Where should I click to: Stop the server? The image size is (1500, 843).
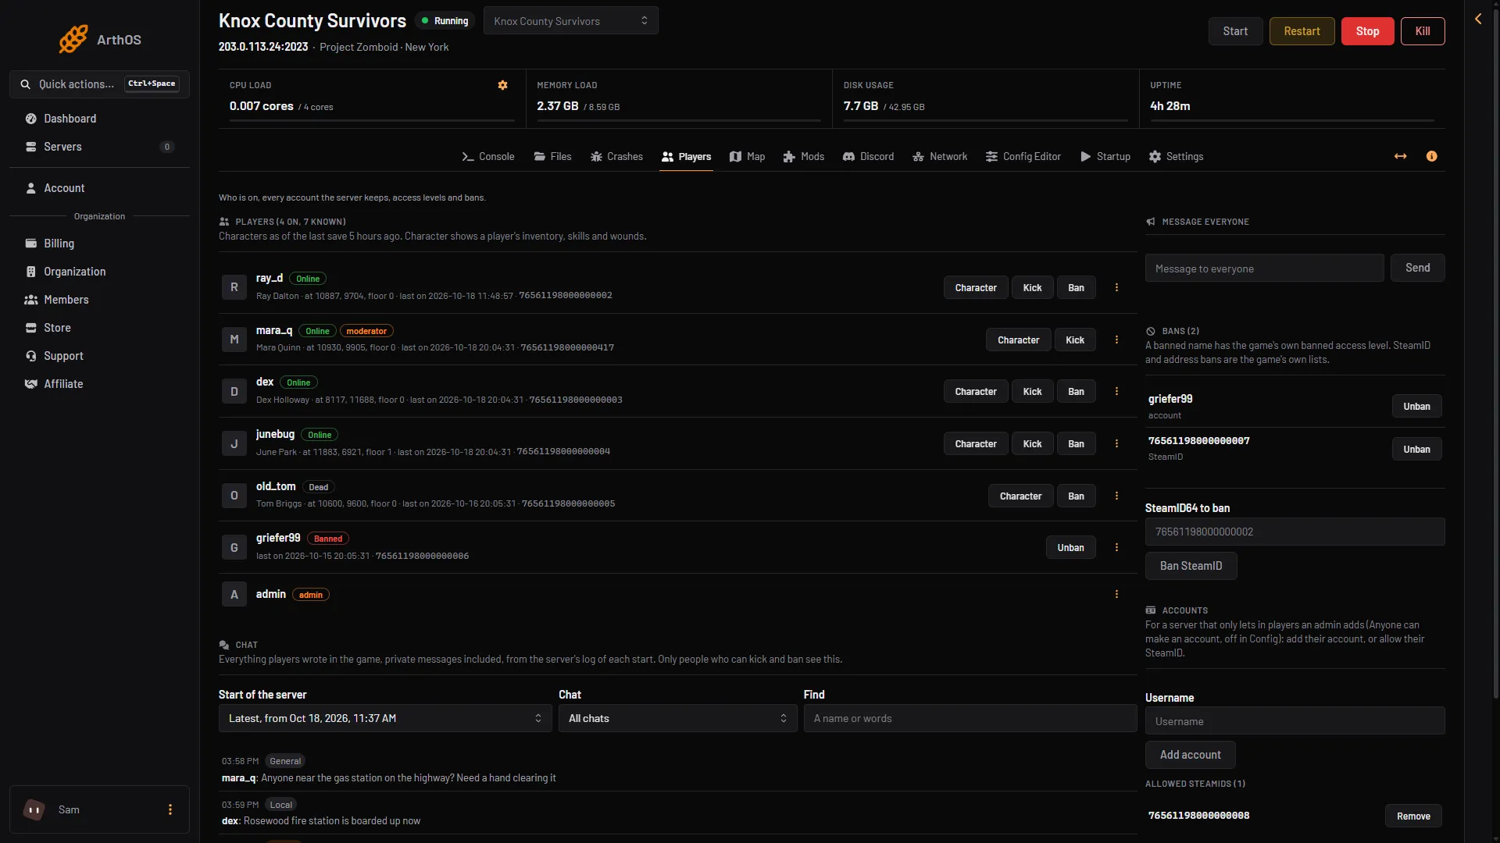(x=1367, y=31)
